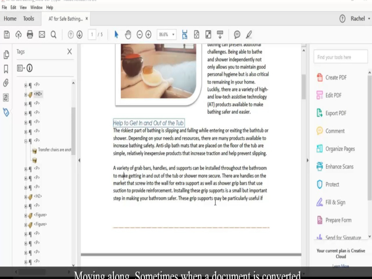This screenshot has height=279, width=372.
Task: Click the page number input field
Action: coord(92,35)
